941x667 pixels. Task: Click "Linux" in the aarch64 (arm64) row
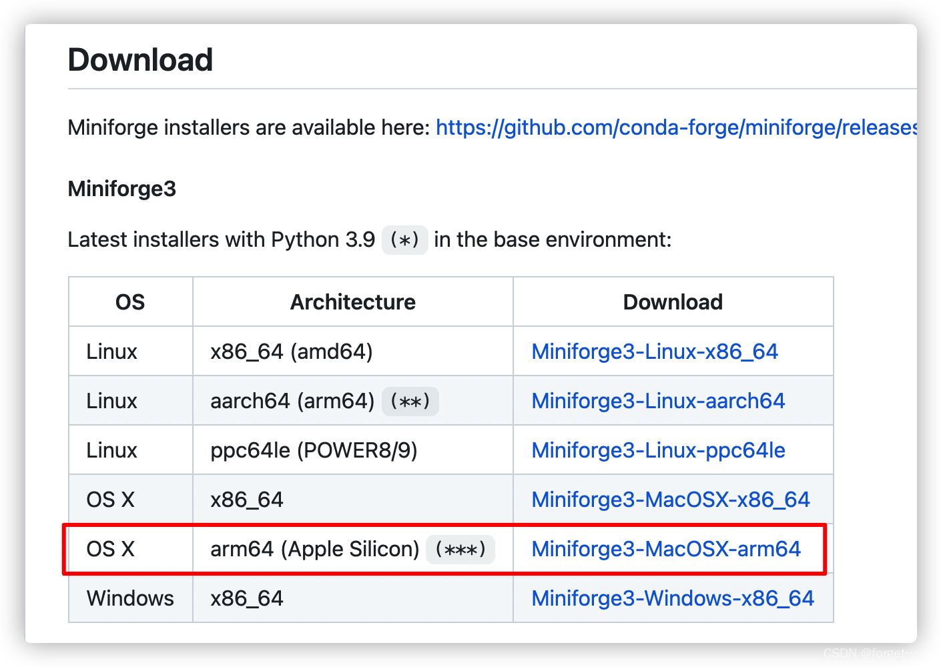111,401
